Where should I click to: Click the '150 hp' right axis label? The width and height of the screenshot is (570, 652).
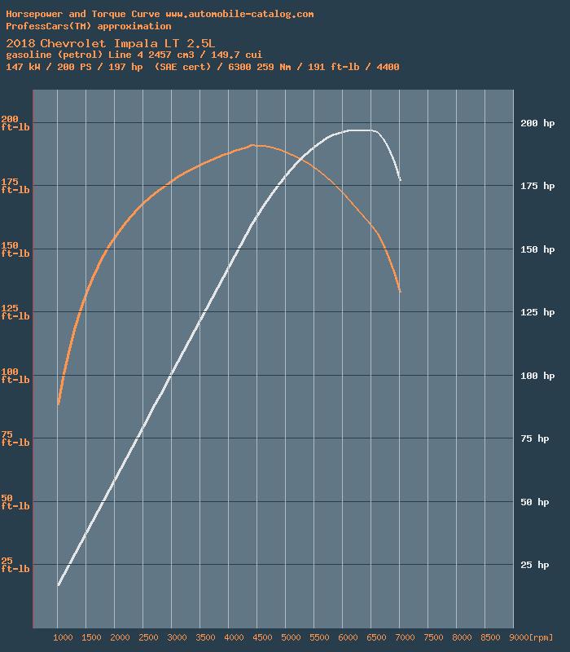pyautogui.click(x=537, y=249)
